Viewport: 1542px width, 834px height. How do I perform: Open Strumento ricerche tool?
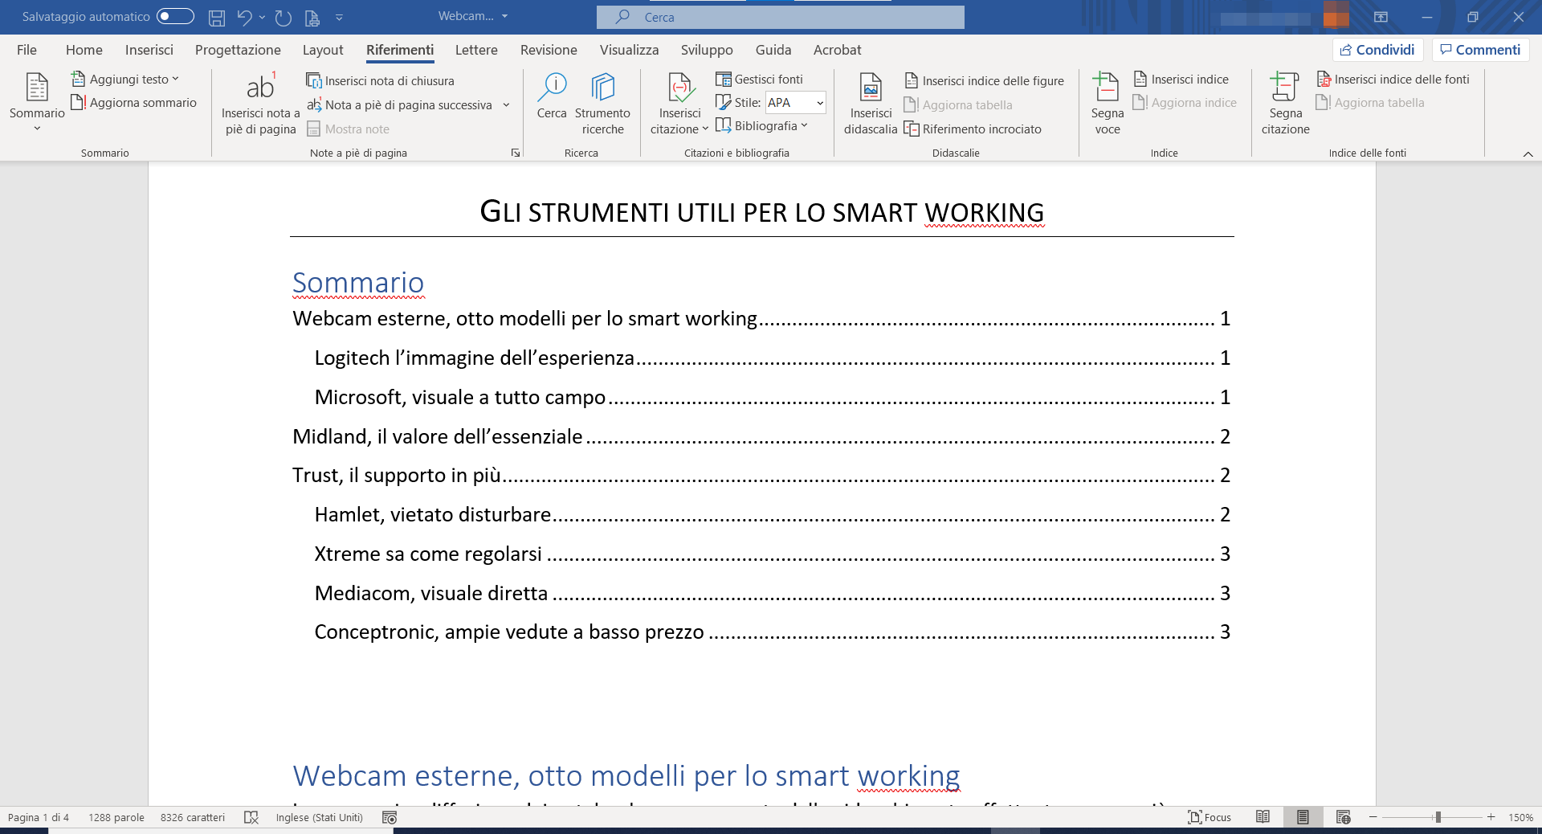pos(602,88)
